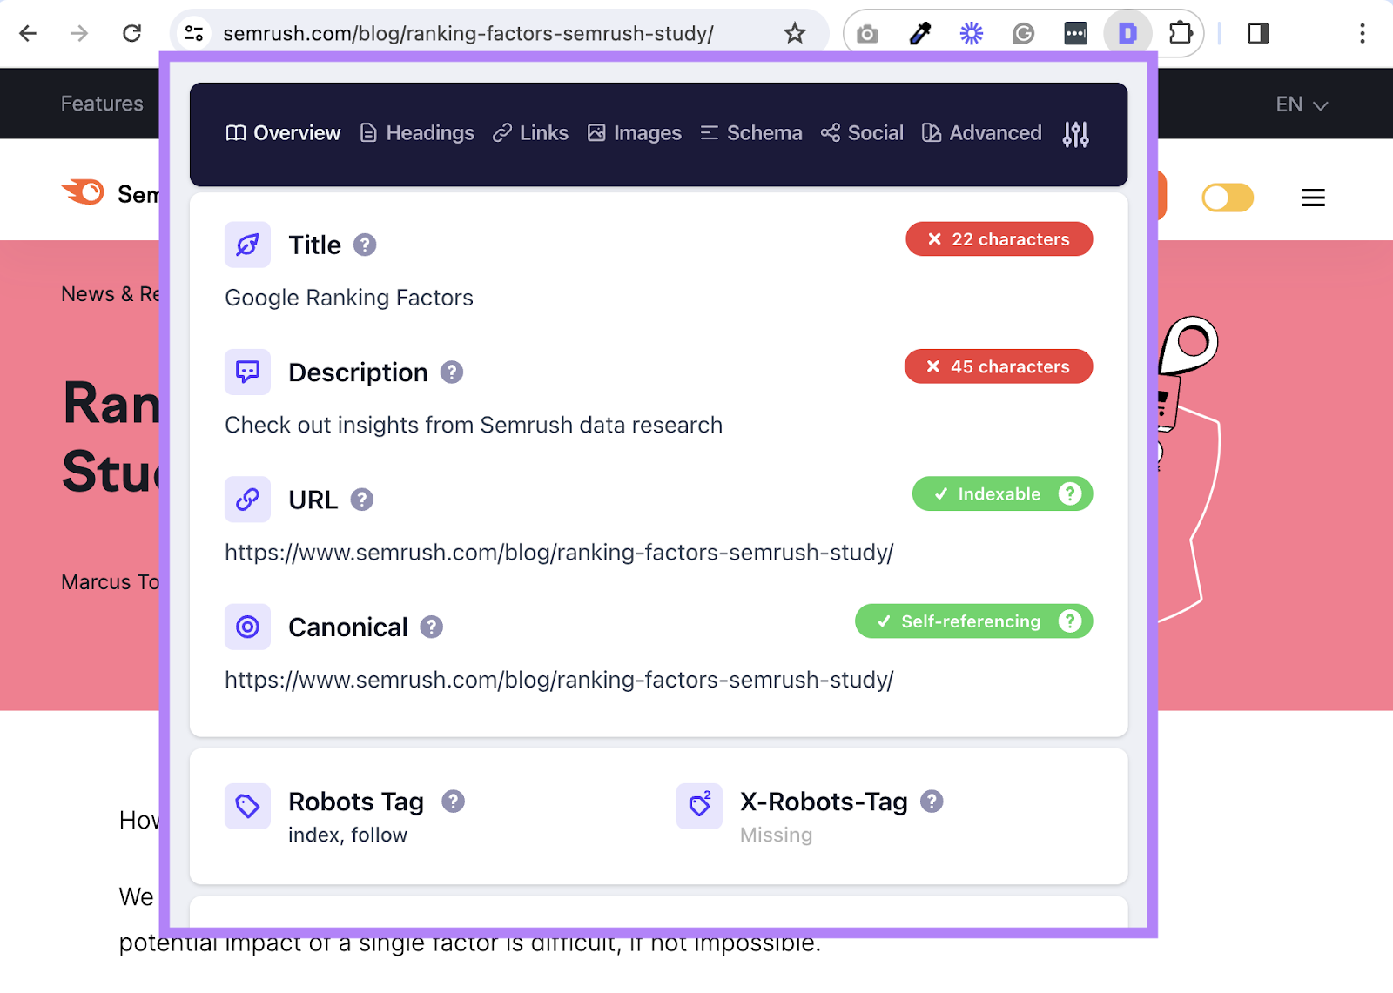1393x993 pixels.
Task: Open the browser extensions puzzle icon
Action: 1181,33
